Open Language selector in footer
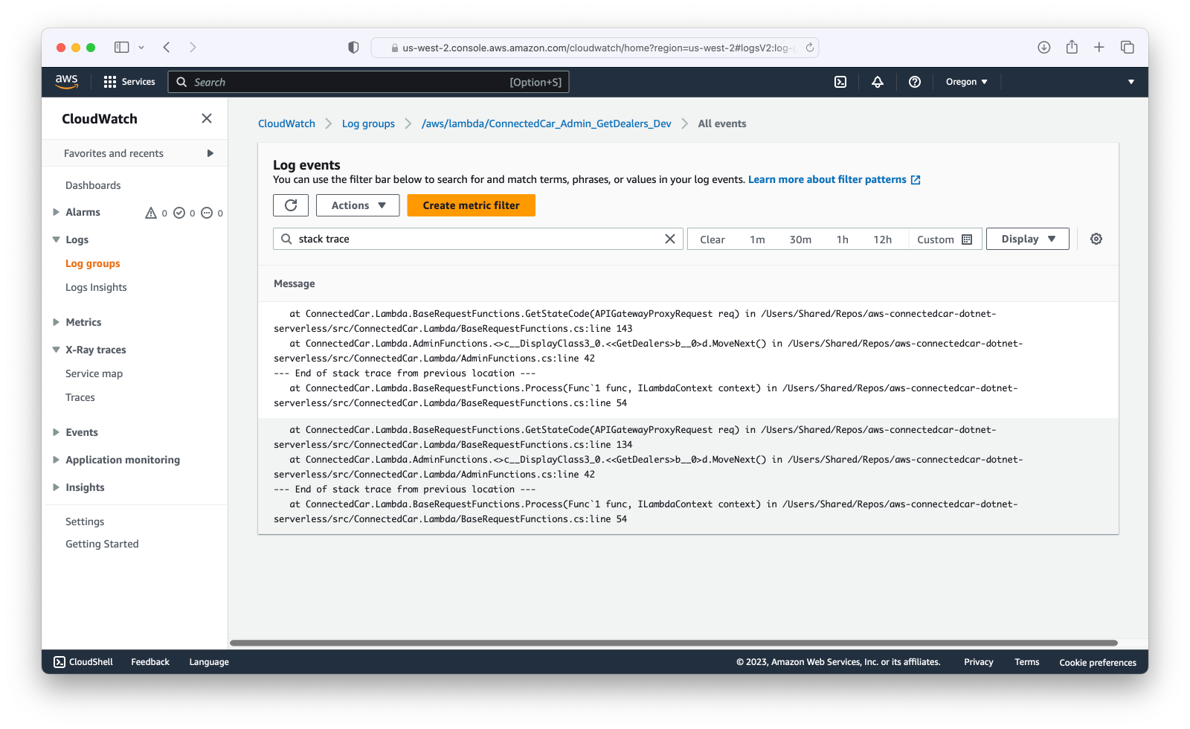This screenshot has width=1190, height=729. (x=209, y=662)
